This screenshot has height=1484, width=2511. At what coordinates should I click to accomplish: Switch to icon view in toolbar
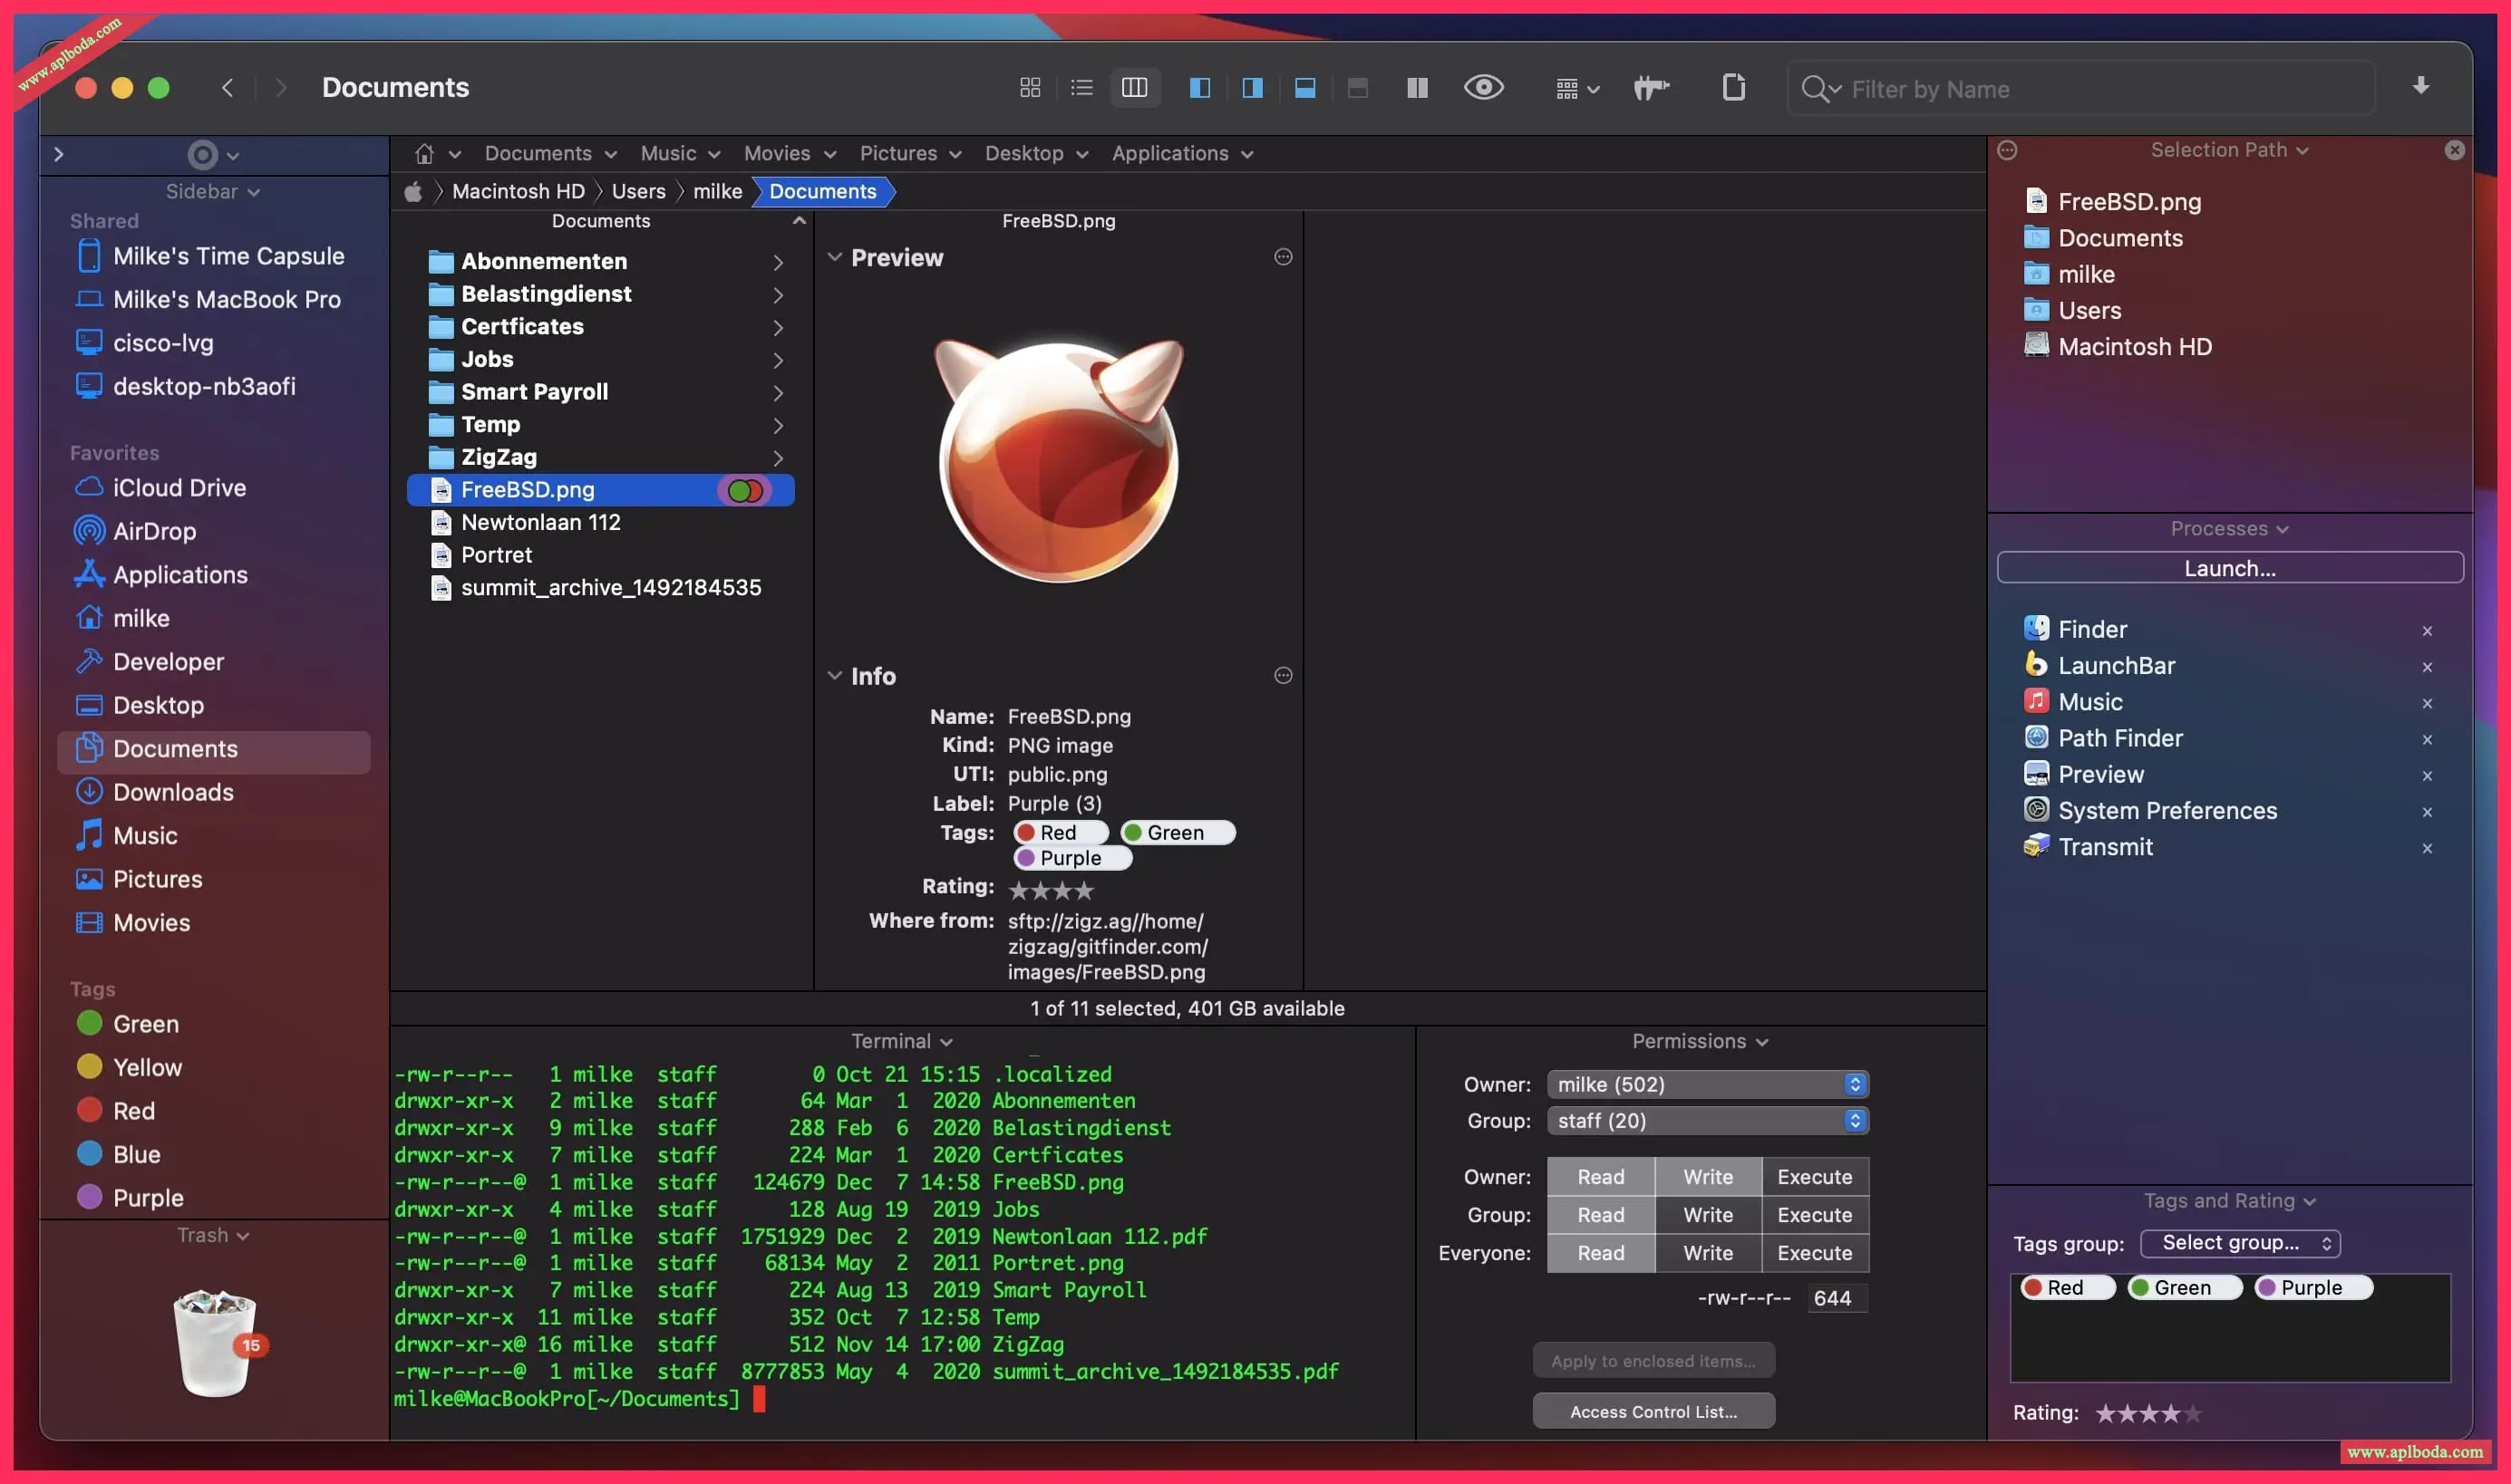(1030, 88)
